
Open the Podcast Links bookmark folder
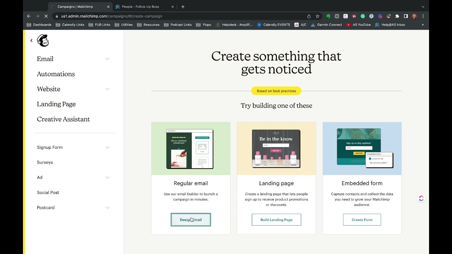[178, 25]
